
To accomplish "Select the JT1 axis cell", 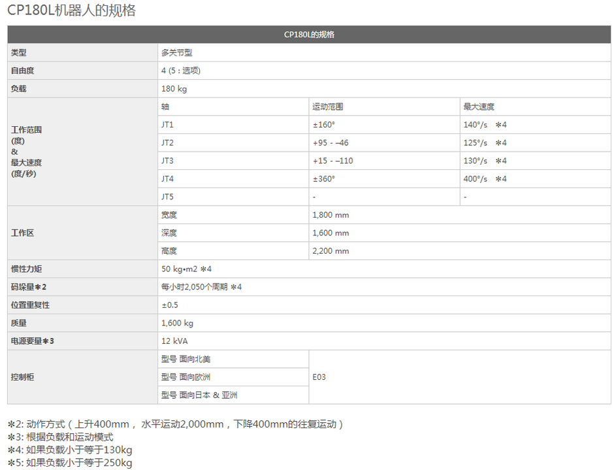I will tap(168, 125).
